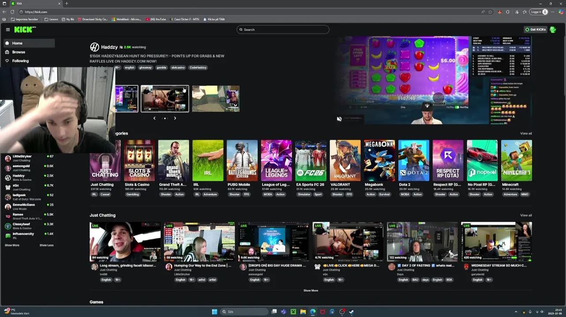Open the Importera favoriter bookmark
This screenshot has height=317, width=566.
(x=24, y=19)
